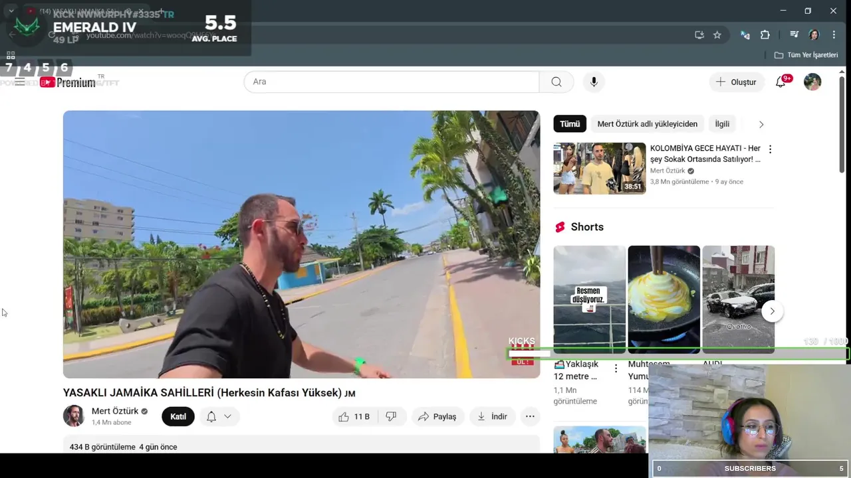Click 1,4 Mn abone subscriber count
This screenshot has width=851, height=478.
[112, 422]
